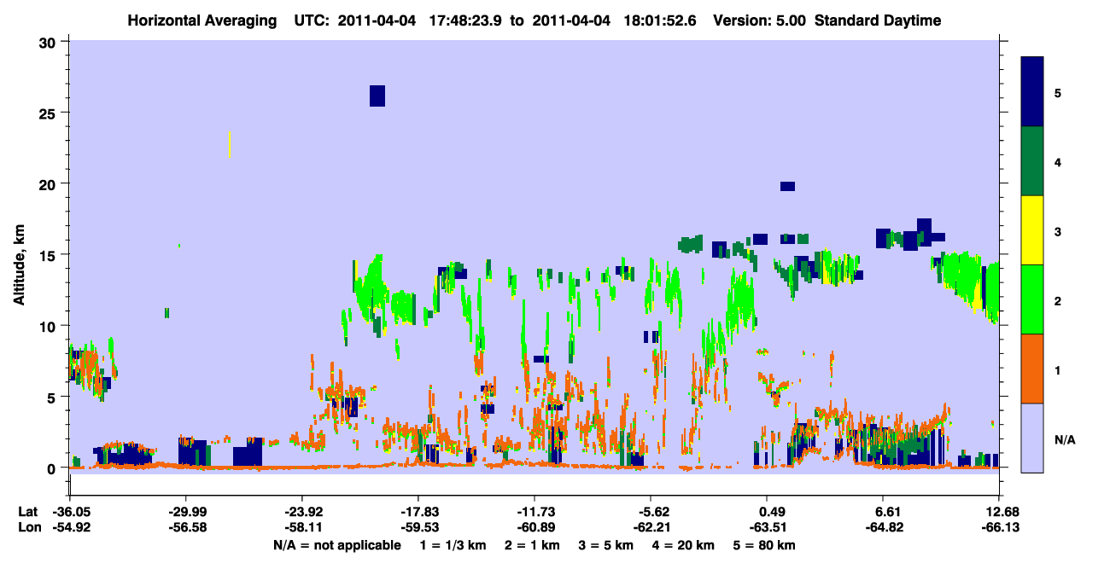Viewport: 1110px width, 569px height.
Task: Click the '4 = 20 km' key text
Action: coord(686,545)
